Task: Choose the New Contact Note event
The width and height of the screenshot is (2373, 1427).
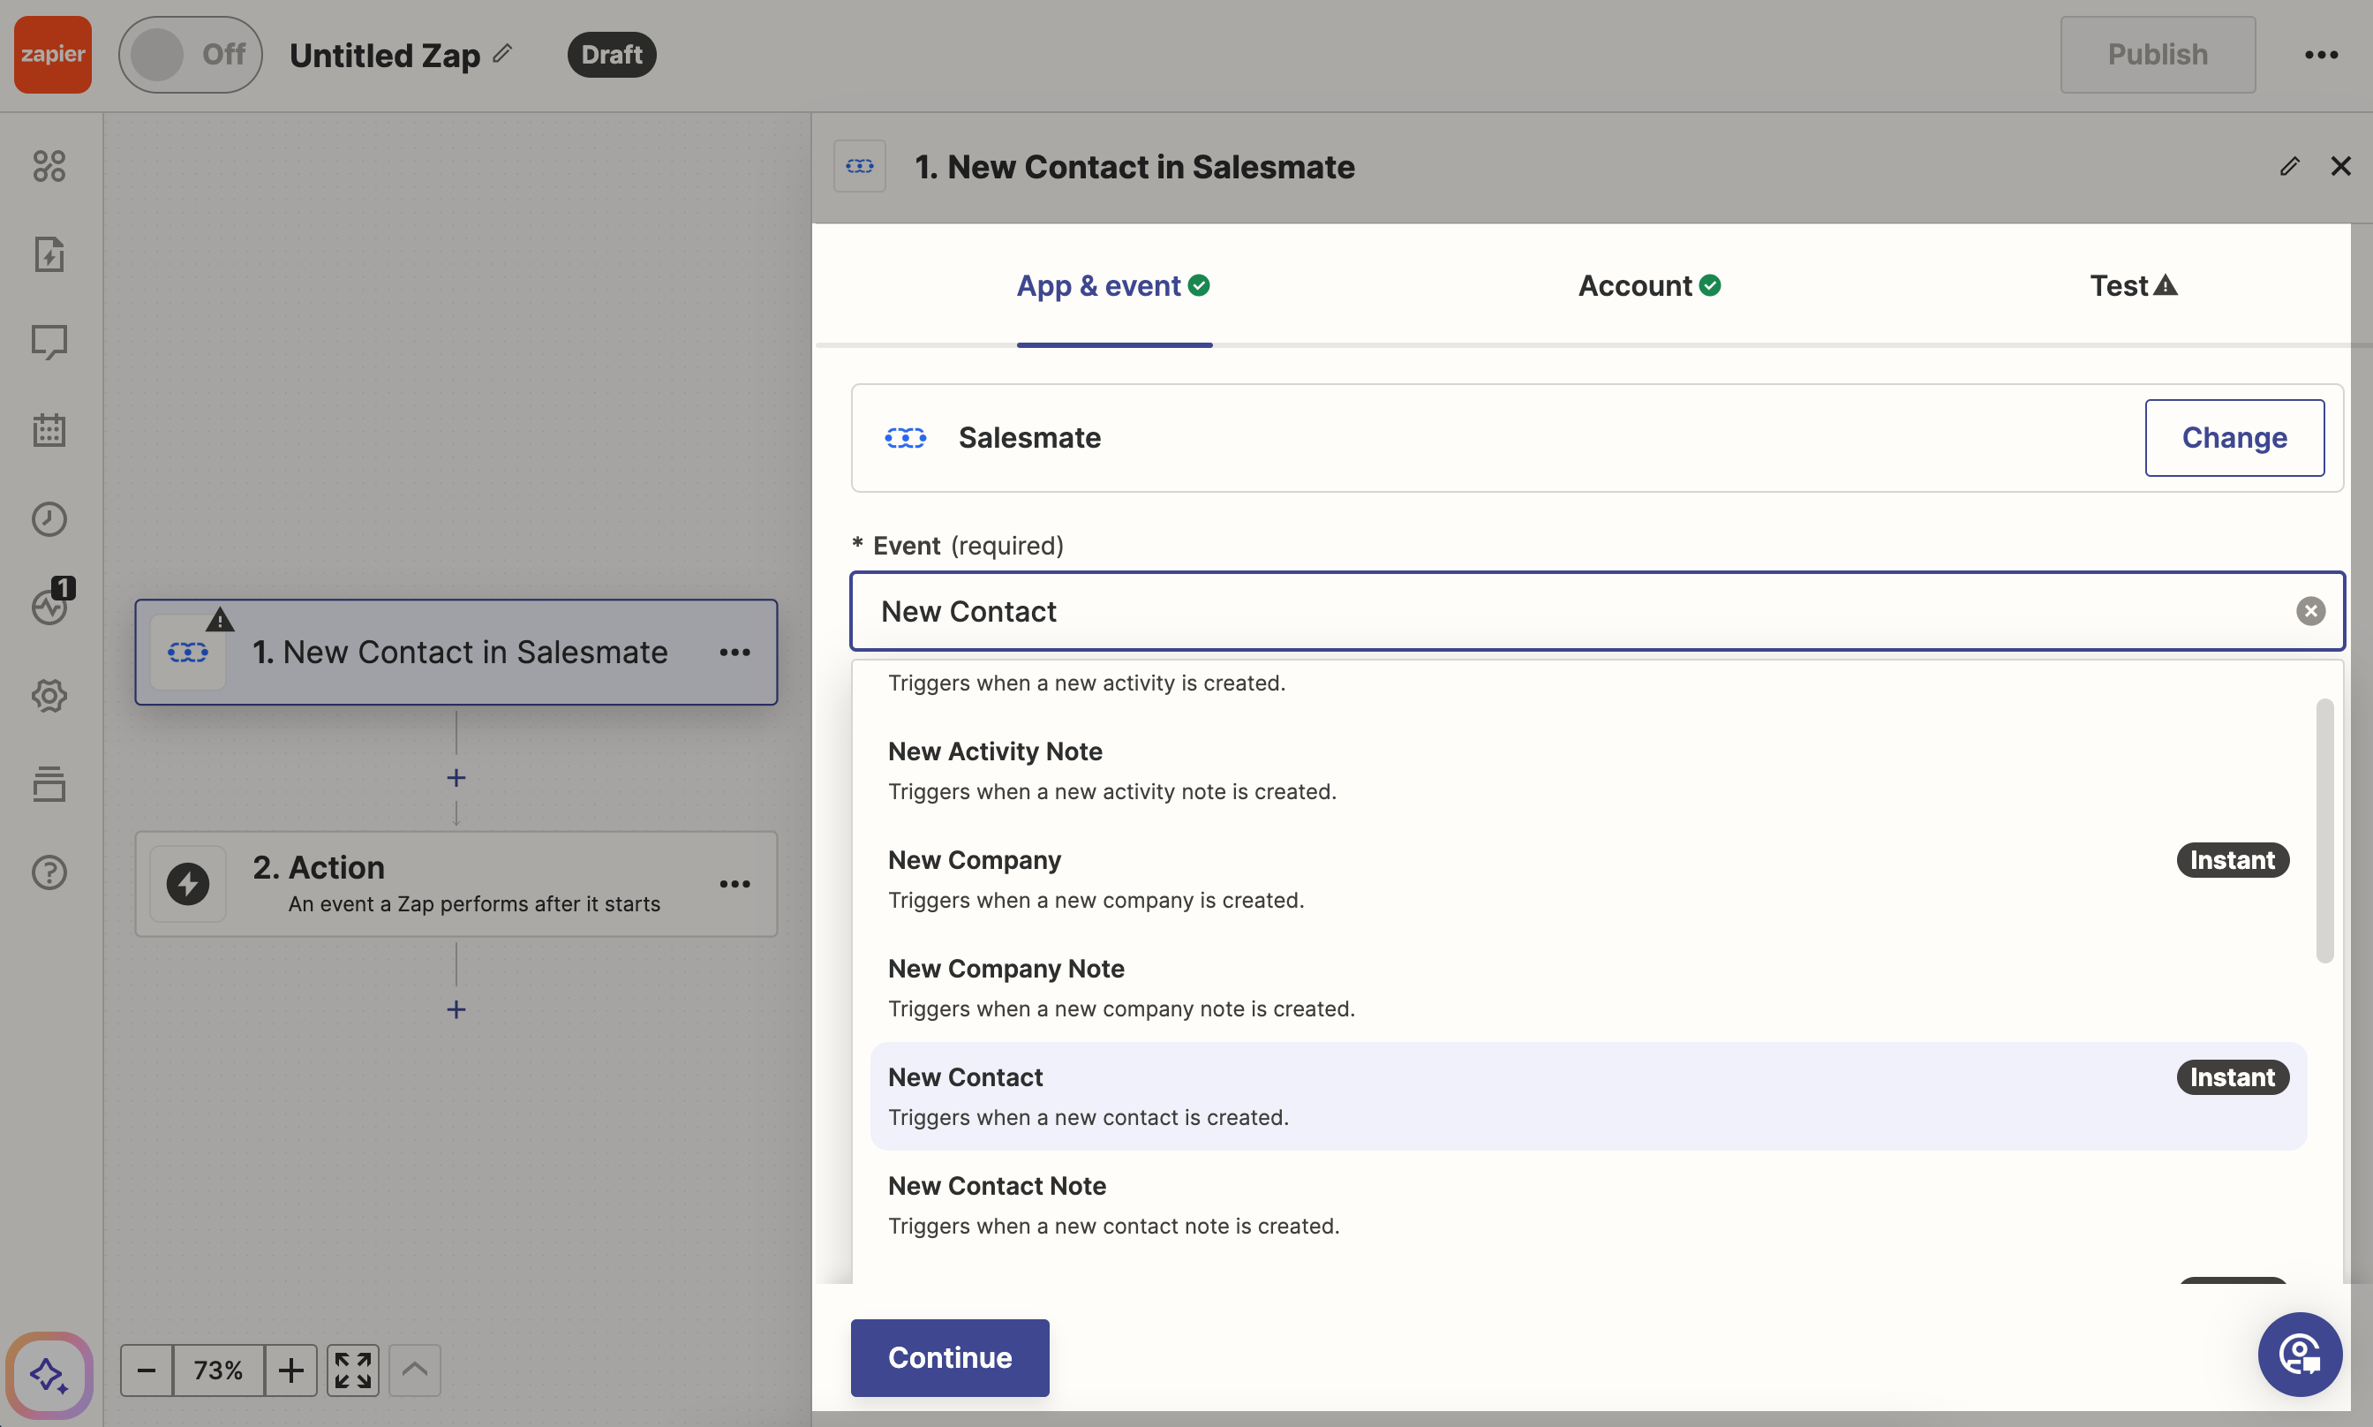Action: point(1588,1204)
